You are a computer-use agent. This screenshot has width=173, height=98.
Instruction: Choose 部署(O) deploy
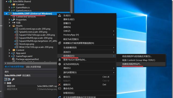(87, 23)
